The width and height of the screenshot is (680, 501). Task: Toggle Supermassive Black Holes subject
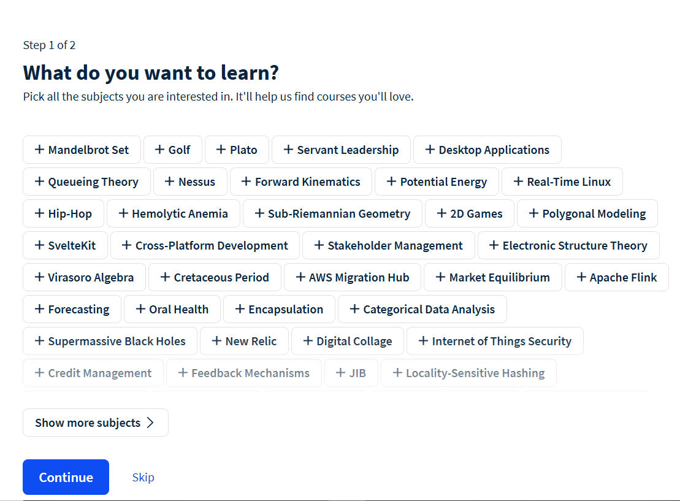point(110,341)
